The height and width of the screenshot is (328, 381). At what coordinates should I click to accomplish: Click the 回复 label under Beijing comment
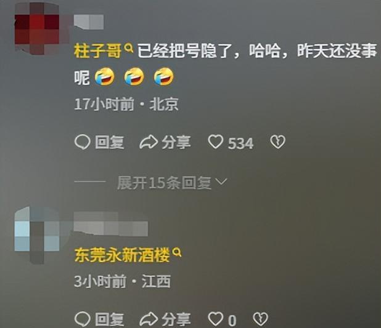pos(109,142)
